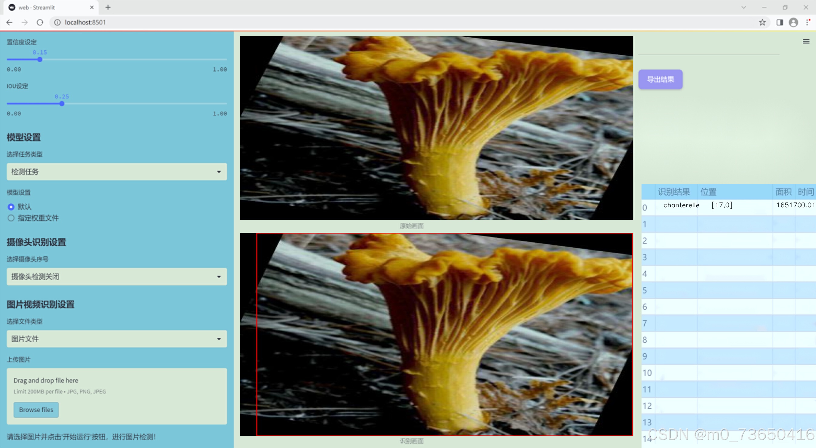
Task: Click the confidence slider handle at 0.15
Action: click(x=40, y=60)
